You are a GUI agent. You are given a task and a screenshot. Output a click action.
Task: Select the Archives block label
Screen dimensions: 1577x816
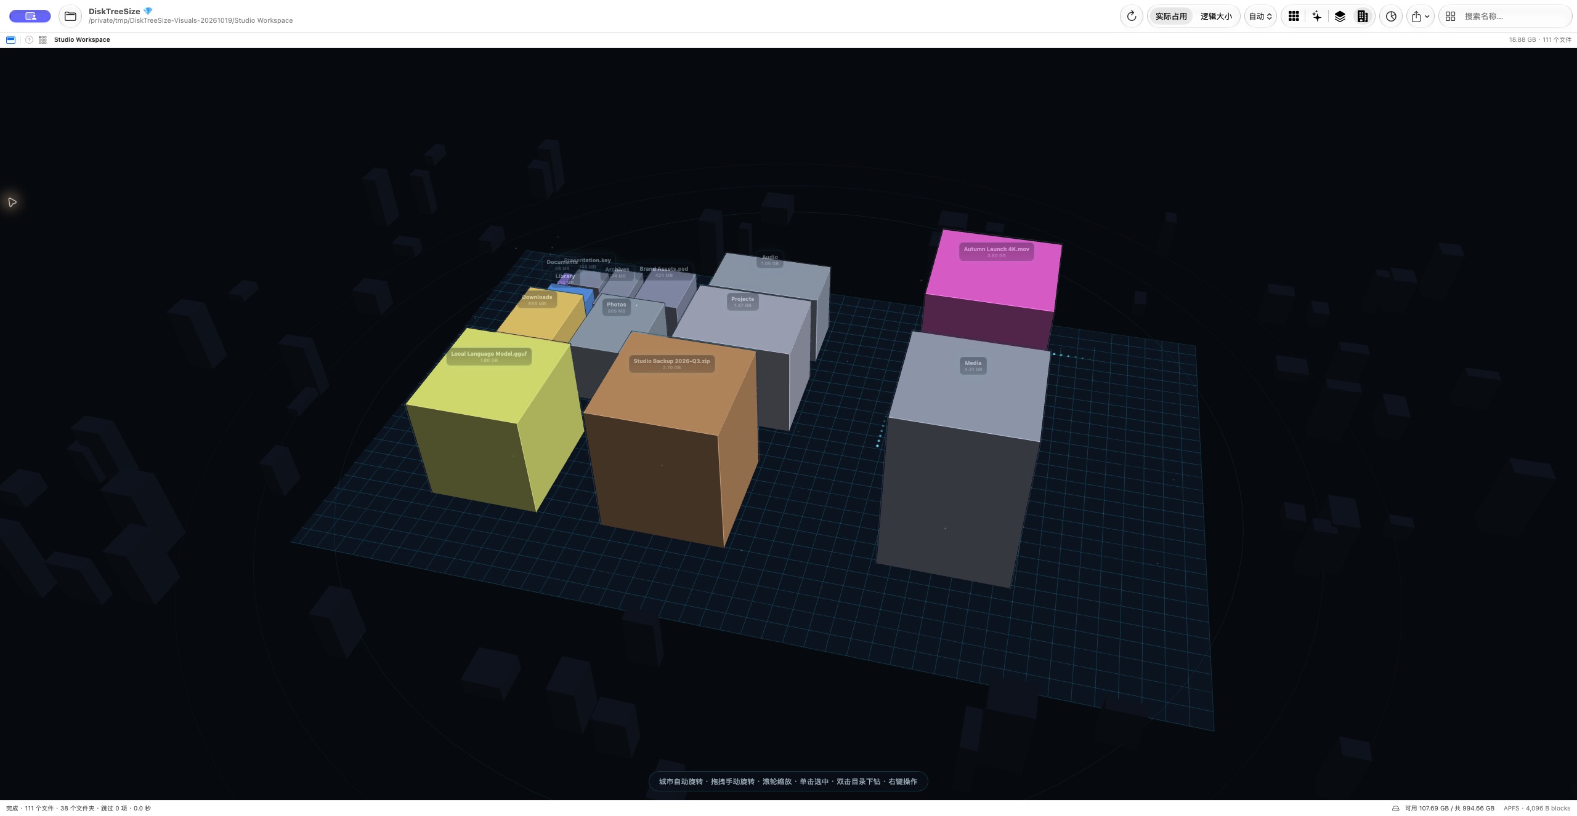pos(617,272)
